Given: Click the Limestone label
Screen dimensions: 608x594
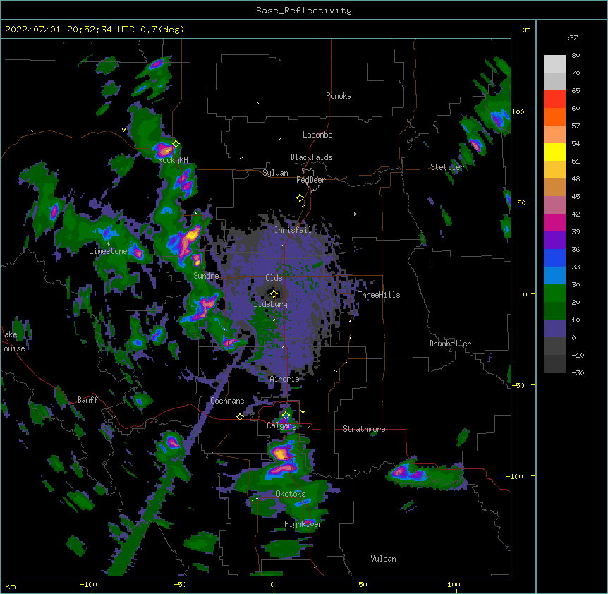Looking at the screenshot, I should coord(108,251).
